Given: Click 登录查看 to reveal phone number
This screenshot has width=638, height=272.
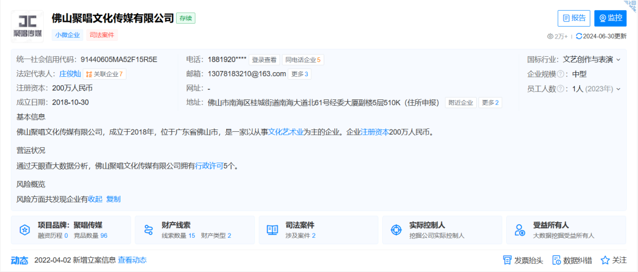Looking at the screenshot, I should (x=264, y=60).
